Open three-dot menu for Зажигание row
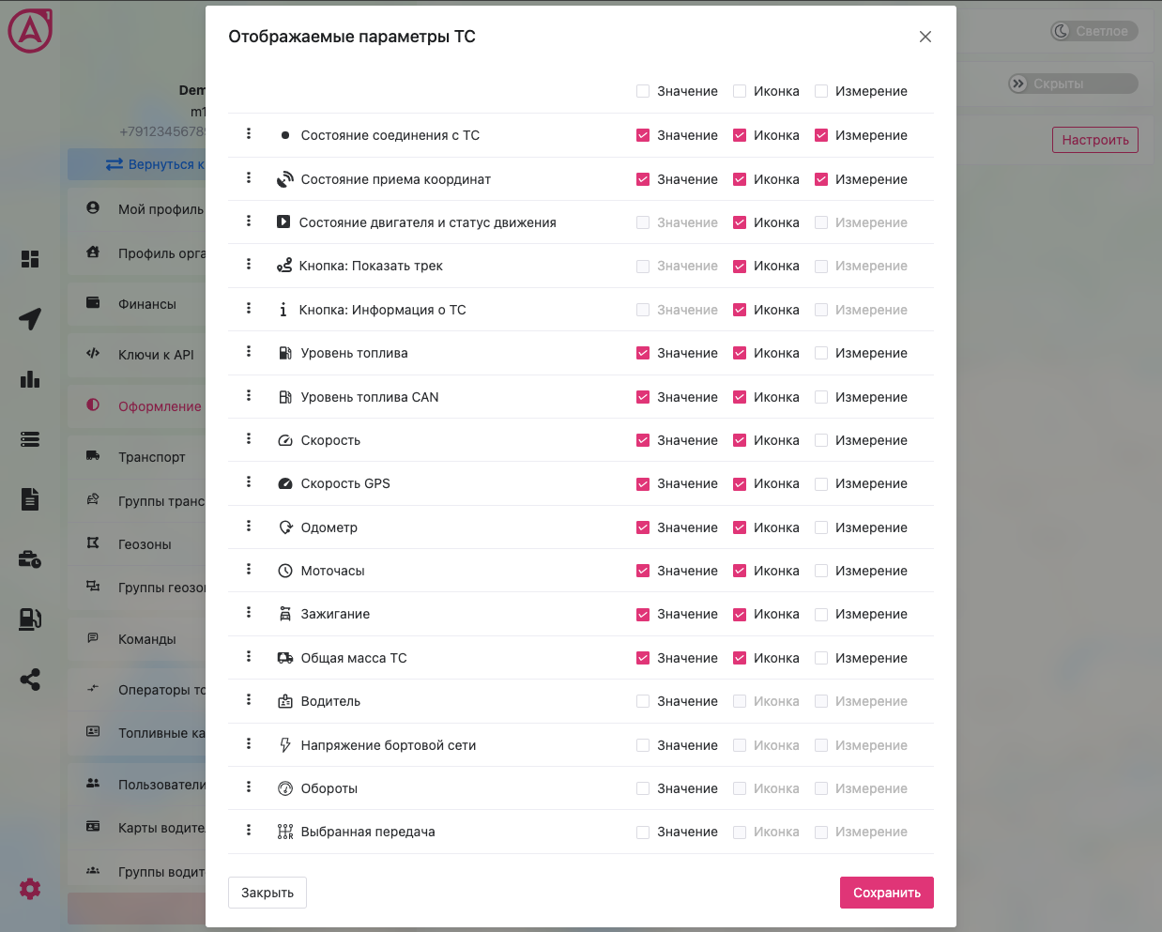The height and width of the screenshot is (932, 1162). (x=249, y=612)
